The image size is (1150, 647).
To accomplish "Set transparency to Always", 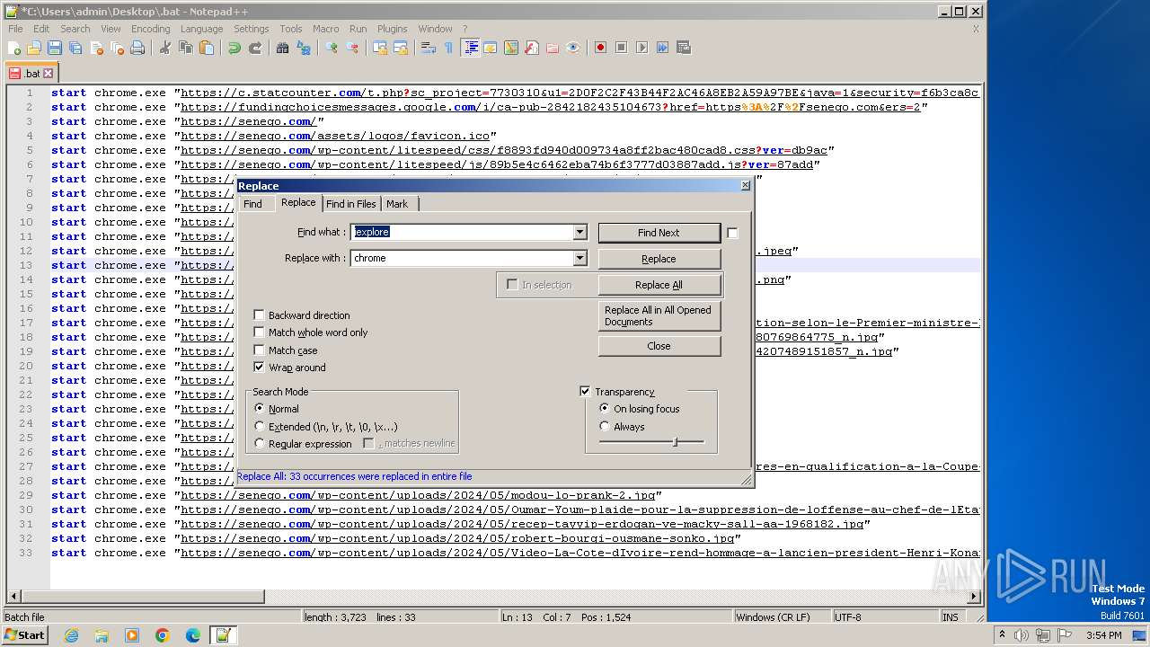I will pos(605,427).
